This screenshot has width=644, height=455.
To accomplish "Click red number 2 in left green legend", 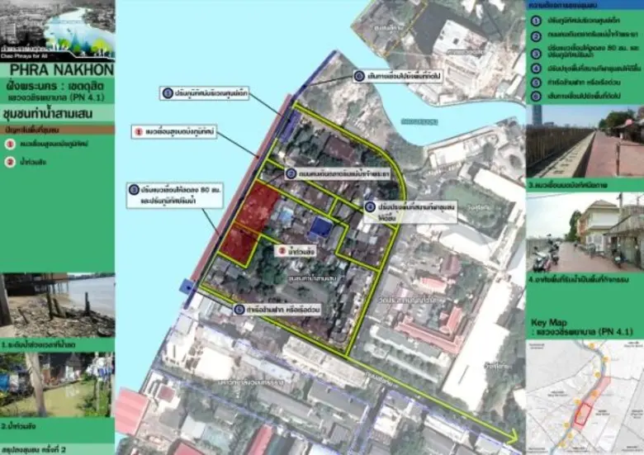I will 11,164.
